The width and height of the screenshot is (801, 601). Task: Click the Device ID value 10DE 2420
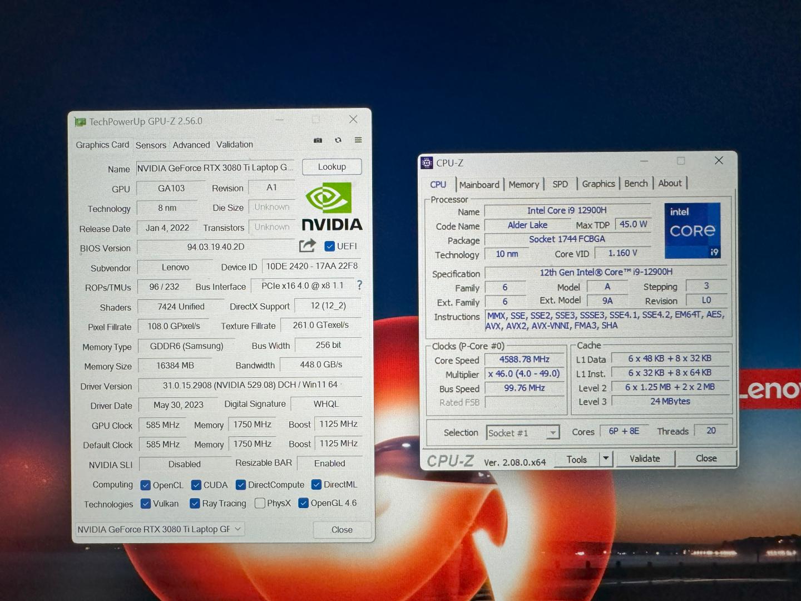pos(312,266)
